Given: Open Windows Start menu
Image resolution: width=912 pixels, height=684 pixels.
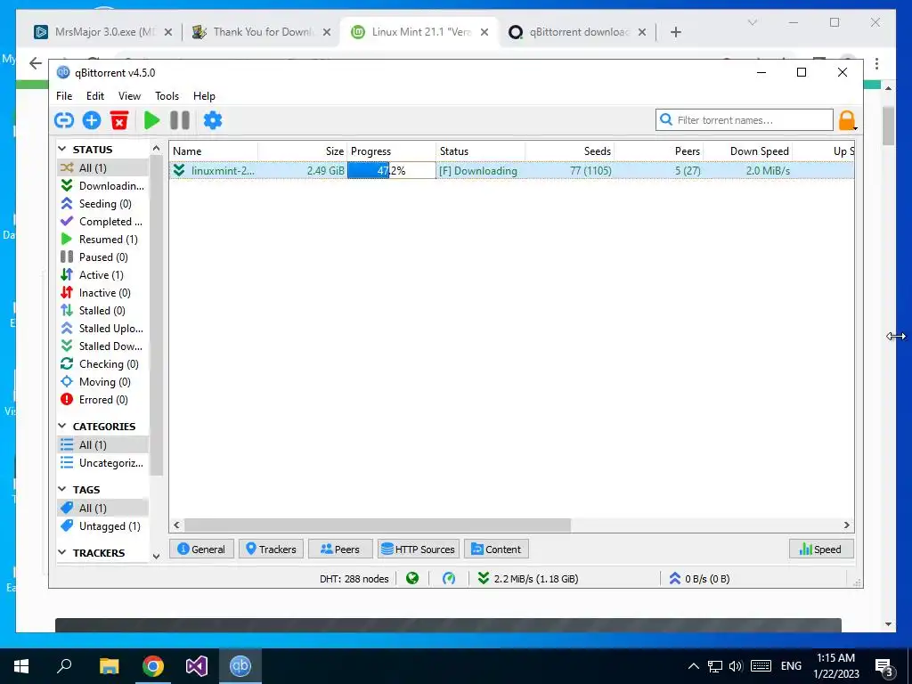Looking at the screenshot, I should [21, 666].
